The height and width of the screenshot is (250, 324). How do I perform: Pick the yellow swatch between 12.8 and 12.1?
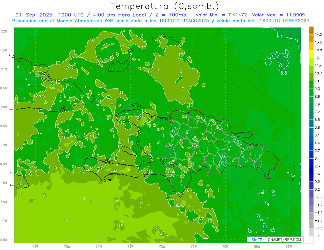click(x=311, y=54)
